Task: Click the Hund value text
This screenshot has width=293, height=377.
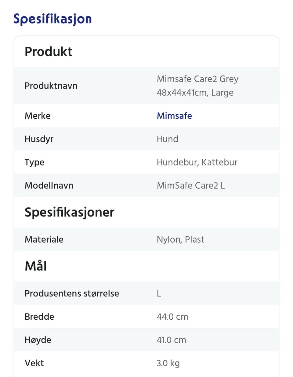Action: (168, 139)
